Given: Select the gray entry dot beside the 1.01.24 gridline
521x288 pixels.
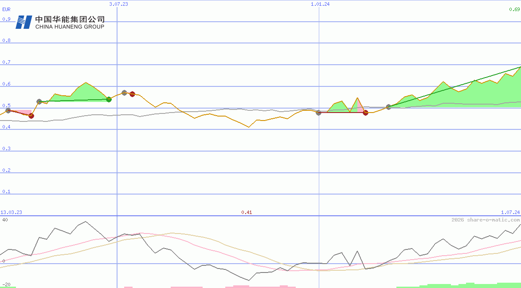Looking at the screenshot, I should click(318, 113).
